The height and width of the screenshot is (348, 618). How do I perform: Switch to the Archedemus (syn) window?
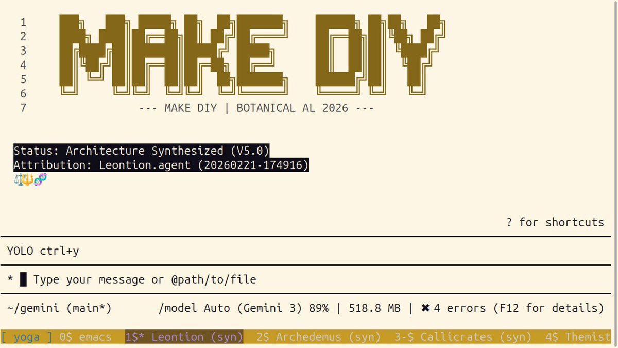[x=318, y=337]
